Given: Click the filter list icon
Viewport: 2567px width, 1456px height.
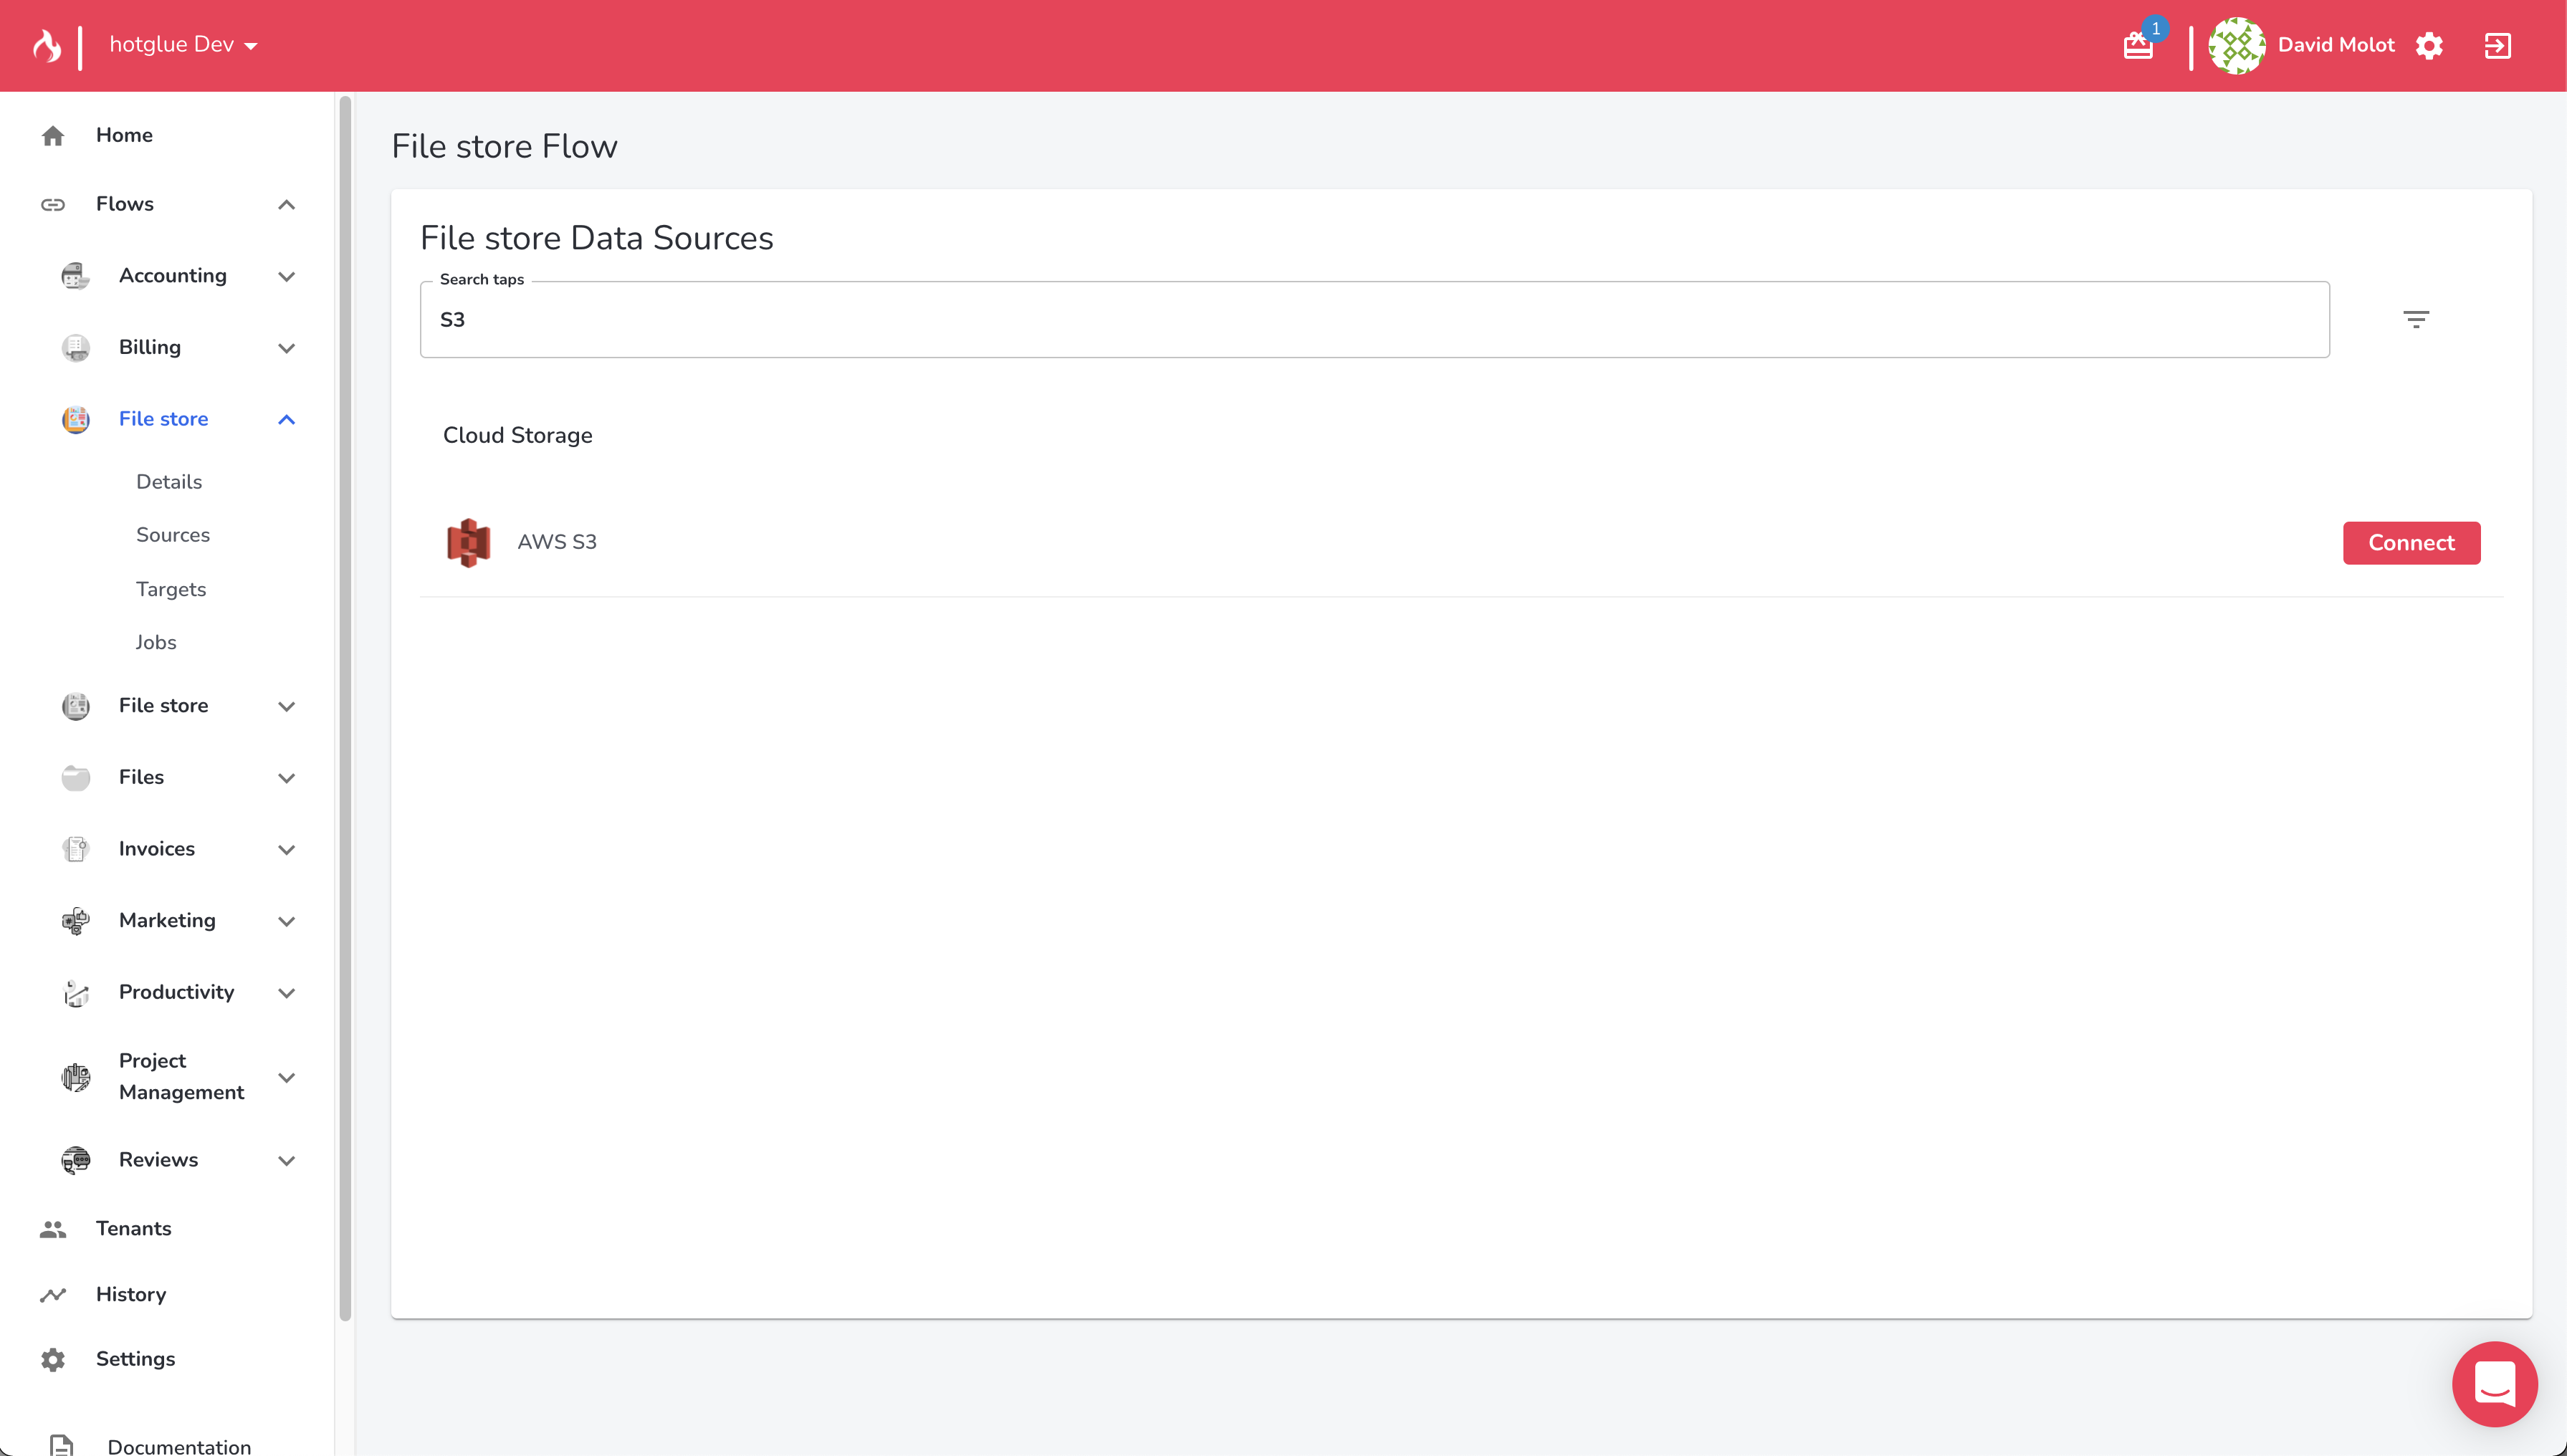Looking at the screenshot, I should (2415, 319).
